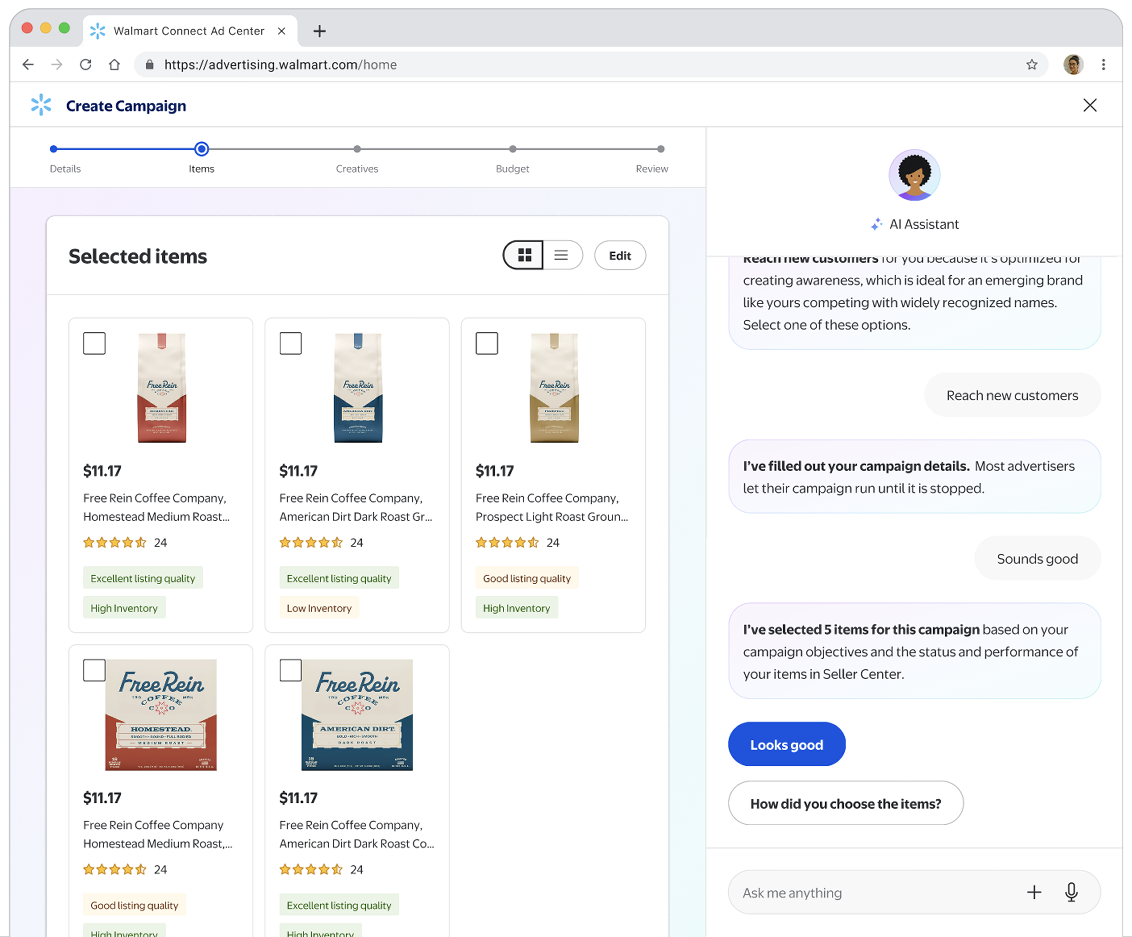The width and height of the screenshot is (1132, 937).
Task: Click the AI Assistant sparkle icon
Action: 876,224
